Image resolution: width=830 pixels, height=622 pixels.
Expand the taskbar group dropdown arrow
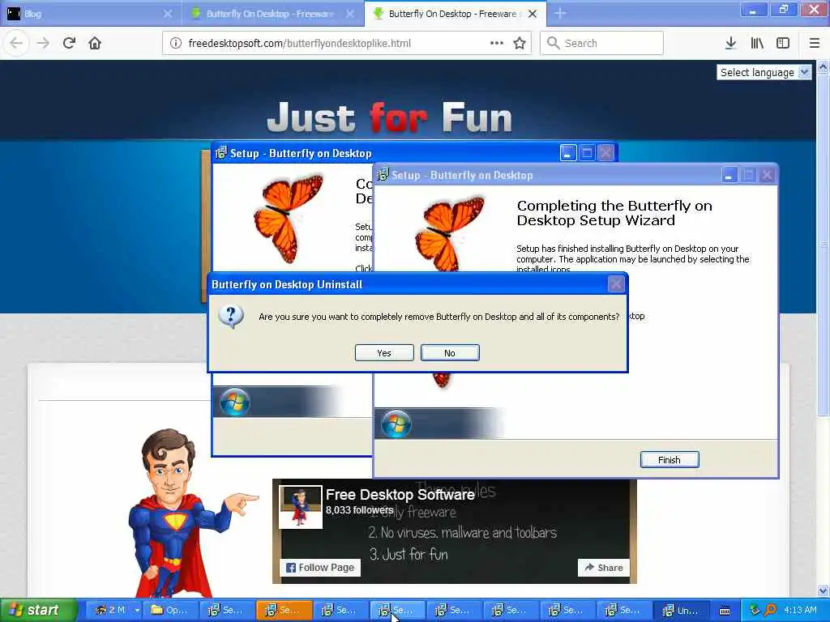137,611
